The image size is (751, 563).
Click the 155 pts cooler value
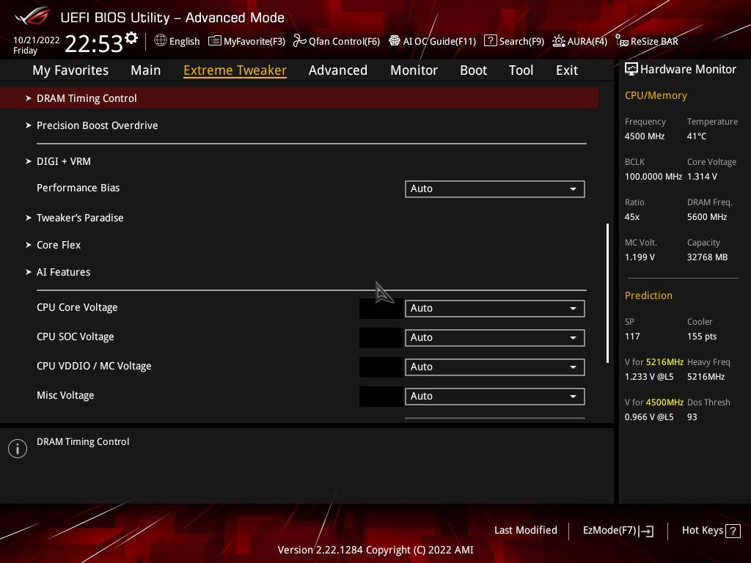702,336
